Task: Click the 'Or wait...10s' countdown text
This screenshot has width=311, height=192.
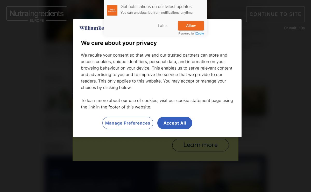Action: tap(294, 28)
